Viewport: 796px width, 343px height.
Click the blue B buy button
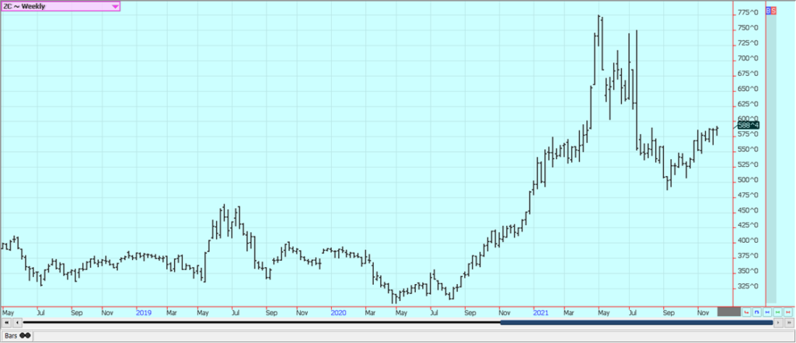[x=768, y=10]
